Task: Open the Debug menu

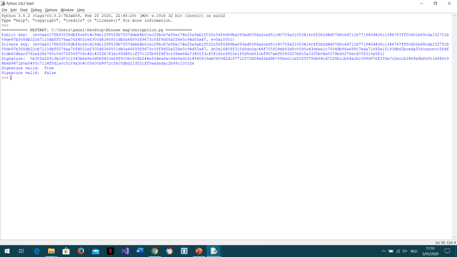Action: pos(36,10)
